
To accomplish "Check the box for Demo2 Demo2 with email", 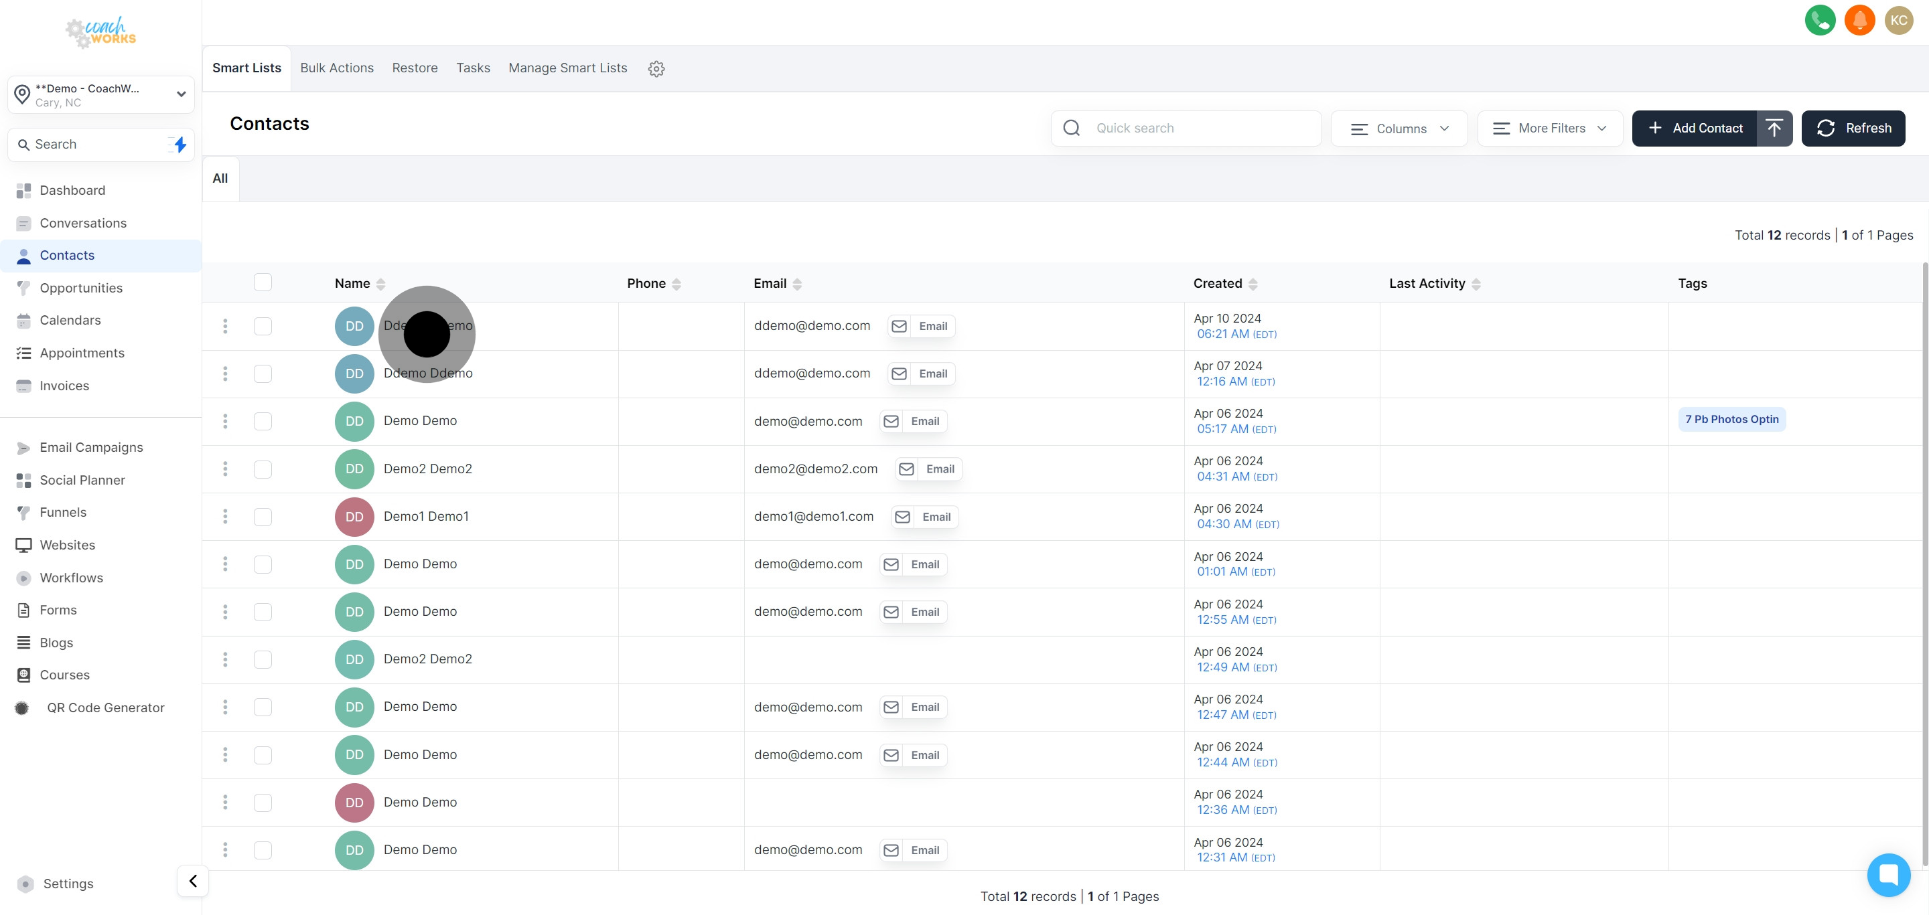I will click(263, 469).
